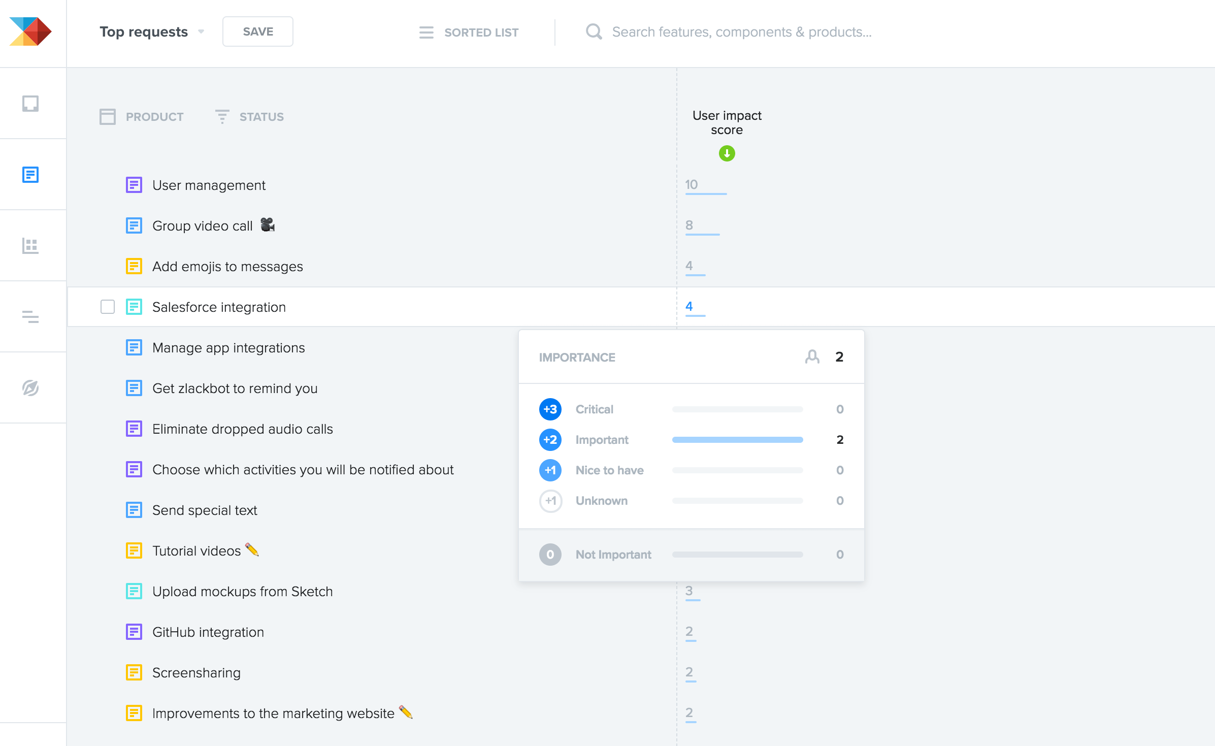Click the 0 Not Important badge
1215x746 pixels.
(x=550, y=555)
